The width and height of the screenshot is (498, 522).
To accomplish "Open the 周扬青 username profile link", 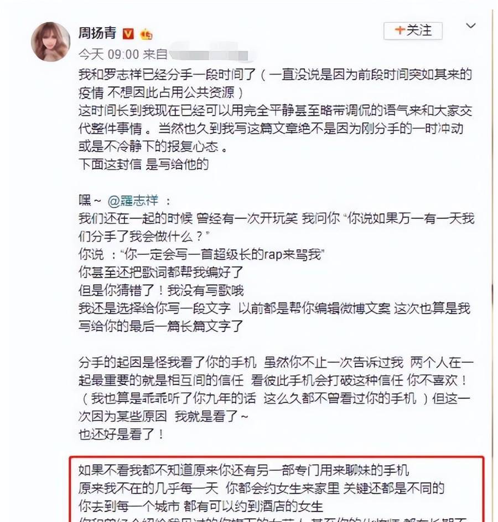I will click(97, 33).
